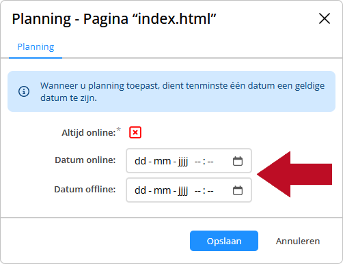This screenshot has width=343, height=264.
Task: Select minutes segment in Datum online field
Action: point(210,161)
